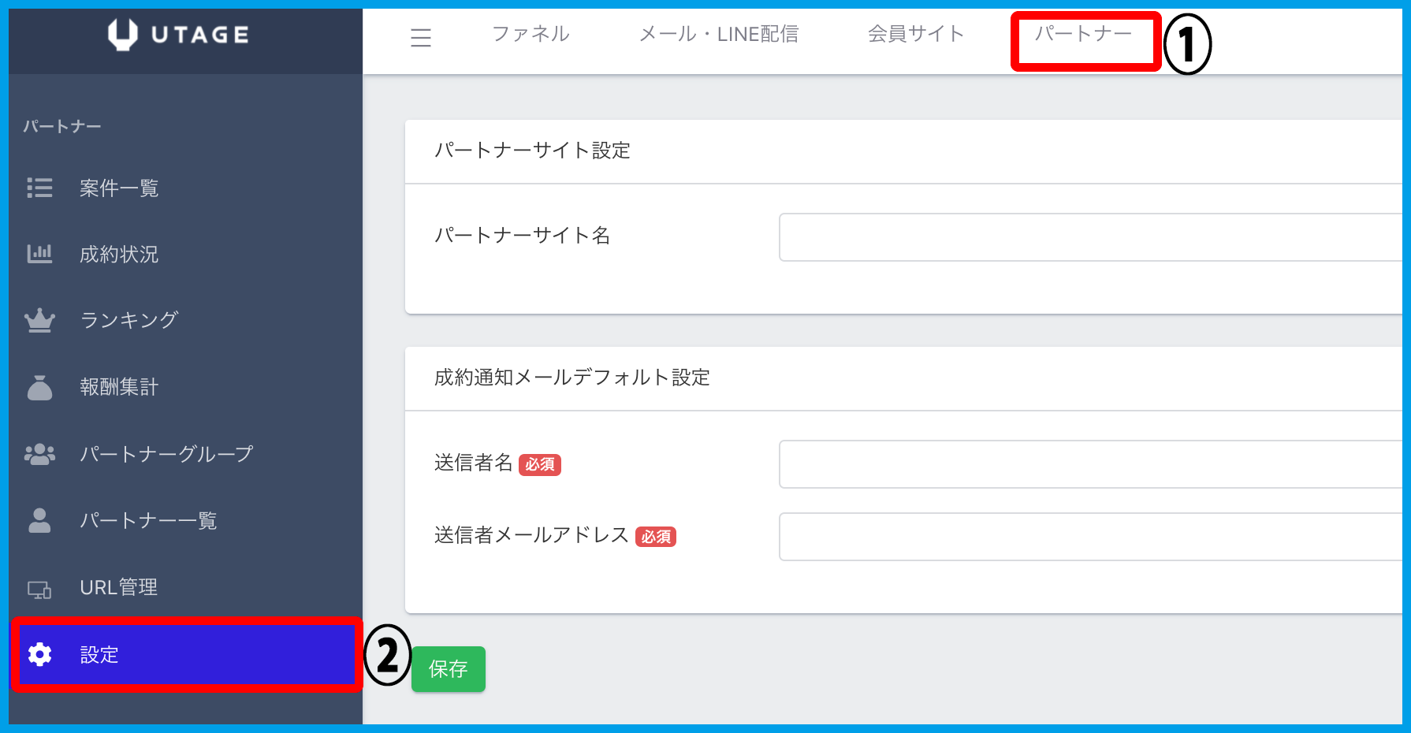Open the ファネル tab
The height and width of the screenshot is (733, 1411).
pyautogui.click(x=531, y=34)
